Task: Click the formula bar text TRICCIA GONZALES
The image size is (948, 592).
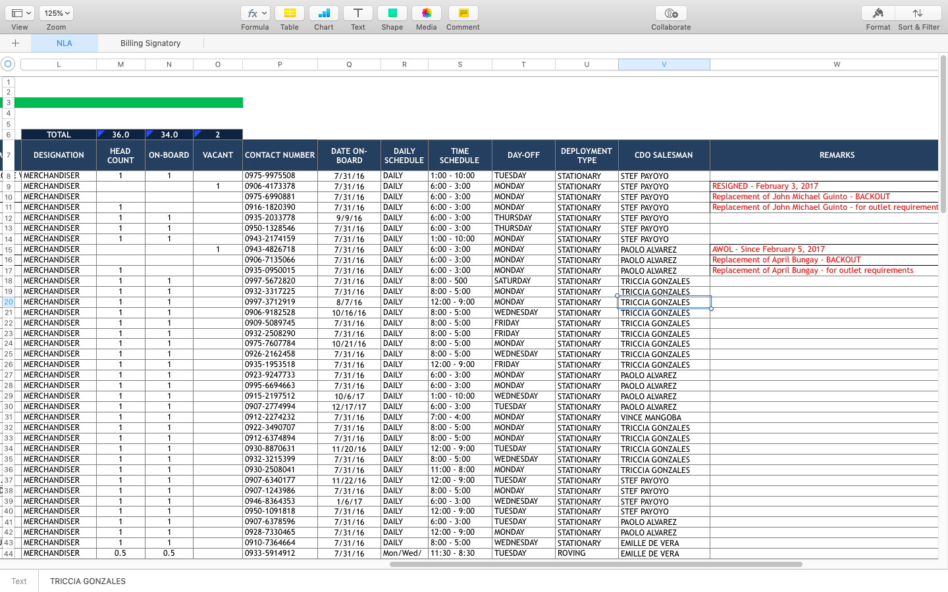Action: pos(88,581)
